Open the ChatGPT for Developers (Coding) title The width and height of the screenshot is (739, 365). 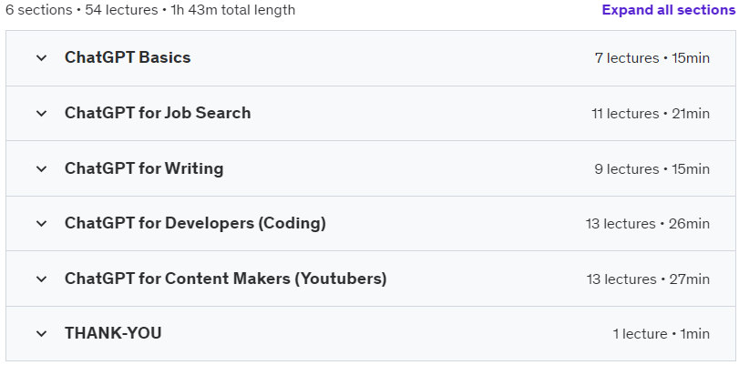[x=195, y=223]
